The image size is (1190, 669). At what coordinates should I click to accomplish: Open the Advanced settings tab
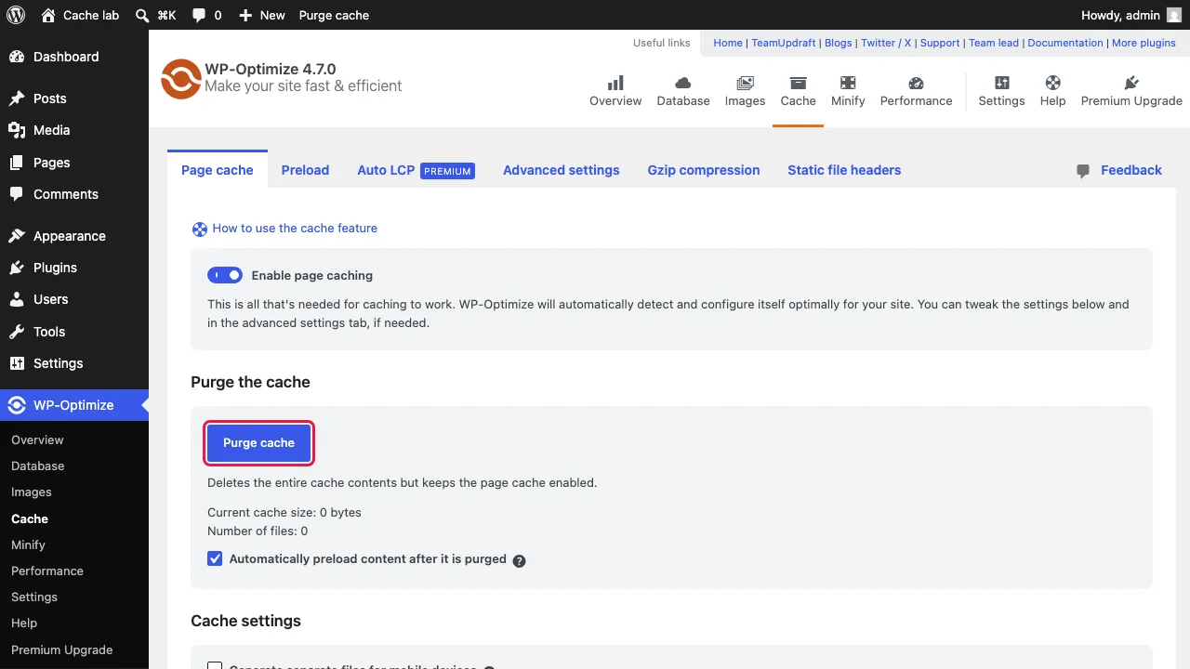[561, 170]
